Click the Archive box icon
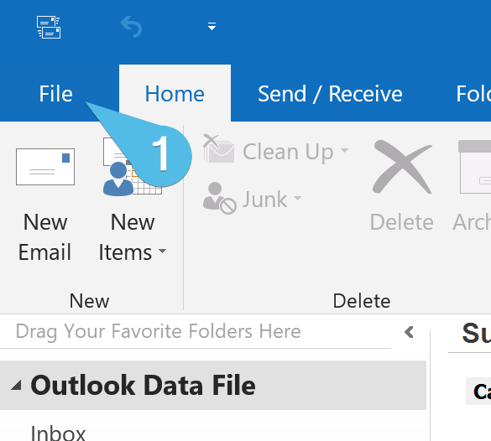 [x=475, y=167]
